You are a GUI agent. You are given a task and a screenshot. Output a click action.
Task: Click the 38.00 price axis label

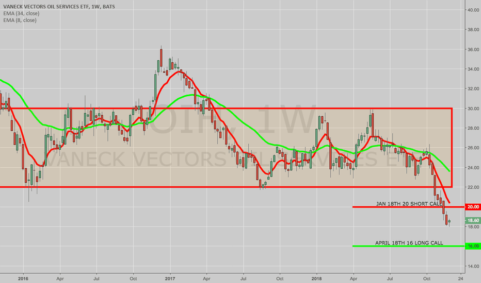(473, 30)
